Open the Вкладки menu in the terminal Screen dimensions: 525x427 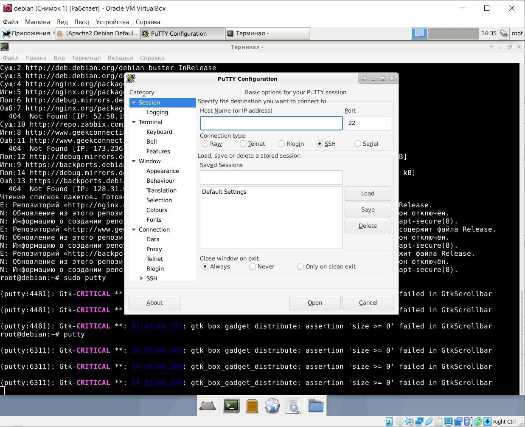[x=120, y=58]
